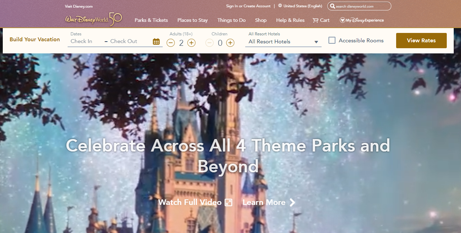Open the calendar date picker icon
Image resolution: width=461 pixels, height=233 pixels.
(156, 42)
